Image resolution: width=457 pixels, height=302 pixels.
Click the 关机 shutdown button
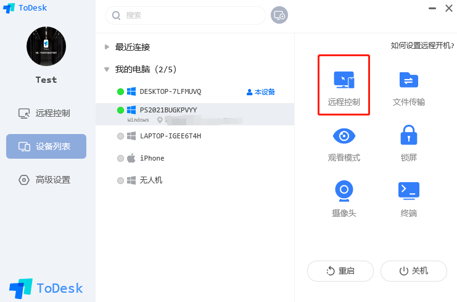(x=414, y=271)
